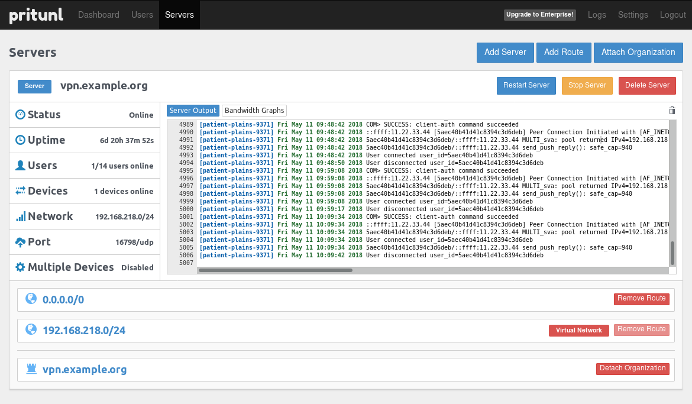Click the Multiple Devices gear icon
Image resolution: width=692 pixels, height=404 pixels.
(x=20, y=267)
